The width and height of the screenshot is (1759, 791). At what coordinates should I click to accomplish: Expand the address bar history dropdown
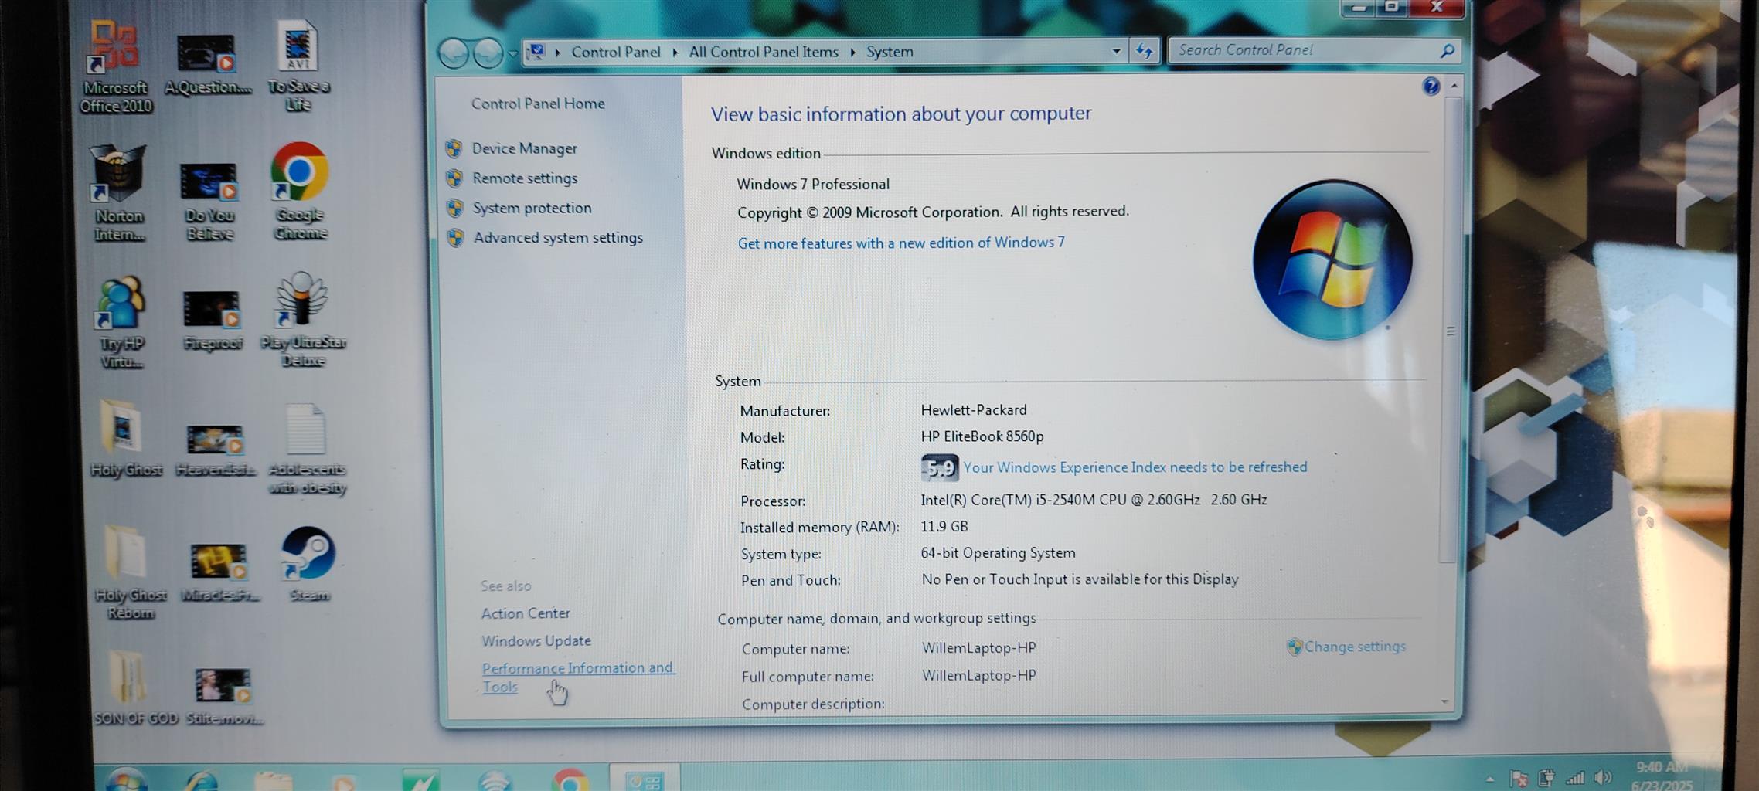tap(1116, 52)
